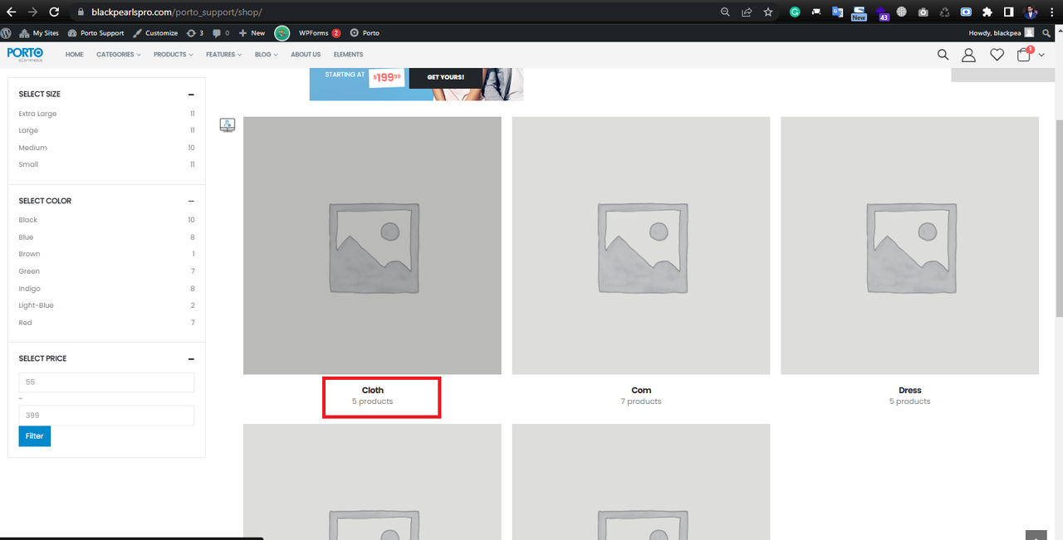Open the About Us menu item
1063x540 pixels.
(x=306, y=55)
